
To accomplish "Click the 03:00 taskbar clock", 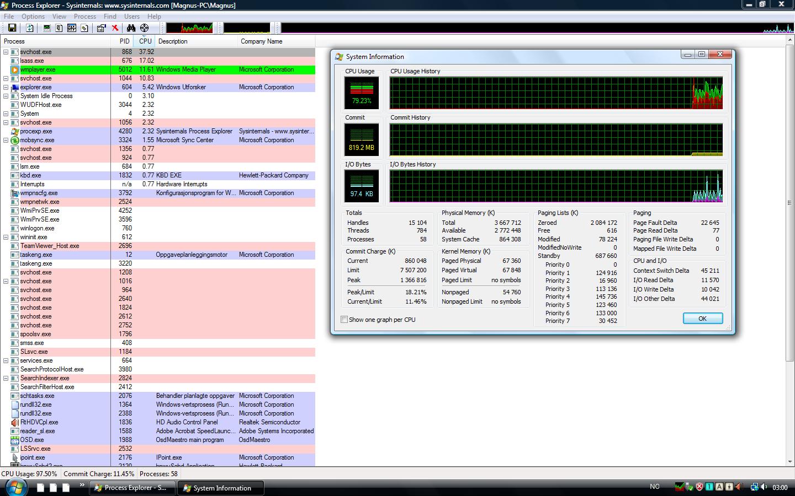I will coord(780,487).
